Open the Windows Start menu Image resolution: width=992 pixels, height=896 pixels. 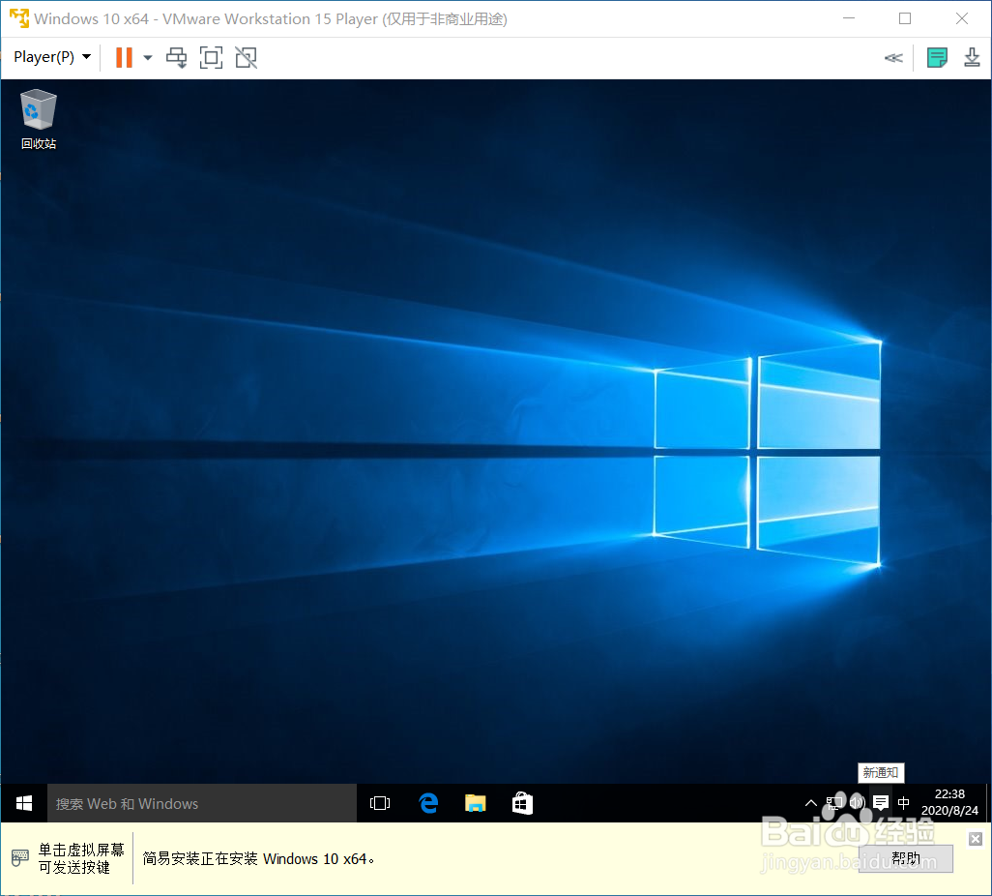pos(24,803)
